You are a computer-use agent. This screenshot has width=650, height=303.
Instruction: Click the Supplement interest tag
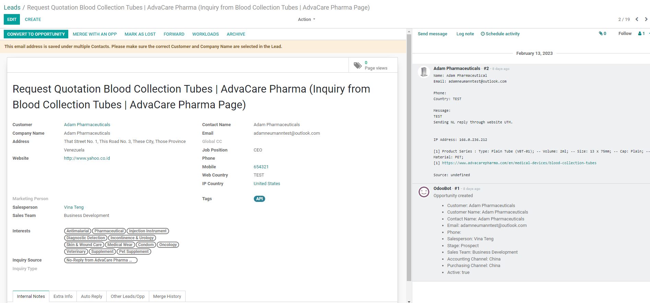pos(102,252)
